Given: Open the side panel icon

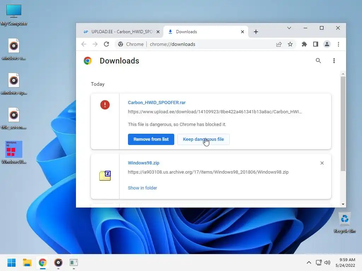Looking at the screenshot, I should 316,44.
